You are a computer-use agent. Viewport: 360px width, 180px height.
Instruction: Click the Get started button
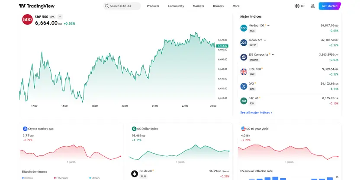click(x=330, y=6)
